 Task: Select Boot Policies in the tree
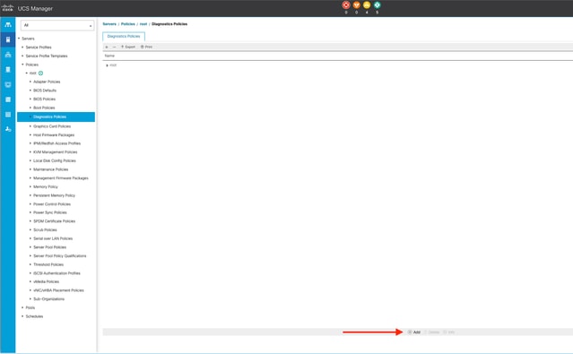point(44,108)
